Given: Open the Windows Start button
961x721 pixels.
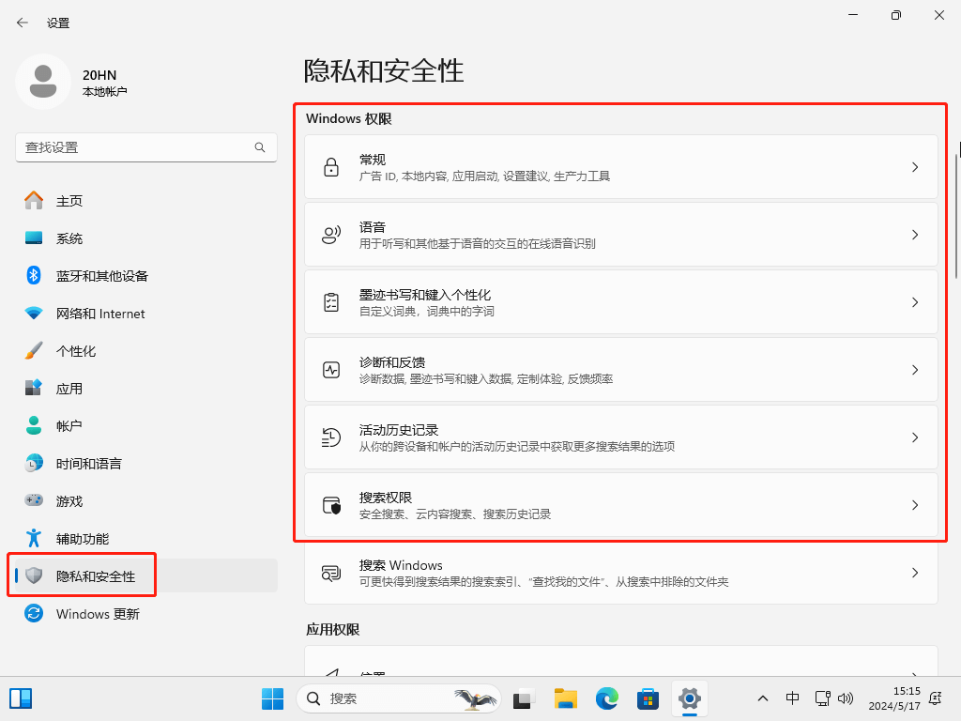Looking at the screenshot, I should tap(272, 698).
